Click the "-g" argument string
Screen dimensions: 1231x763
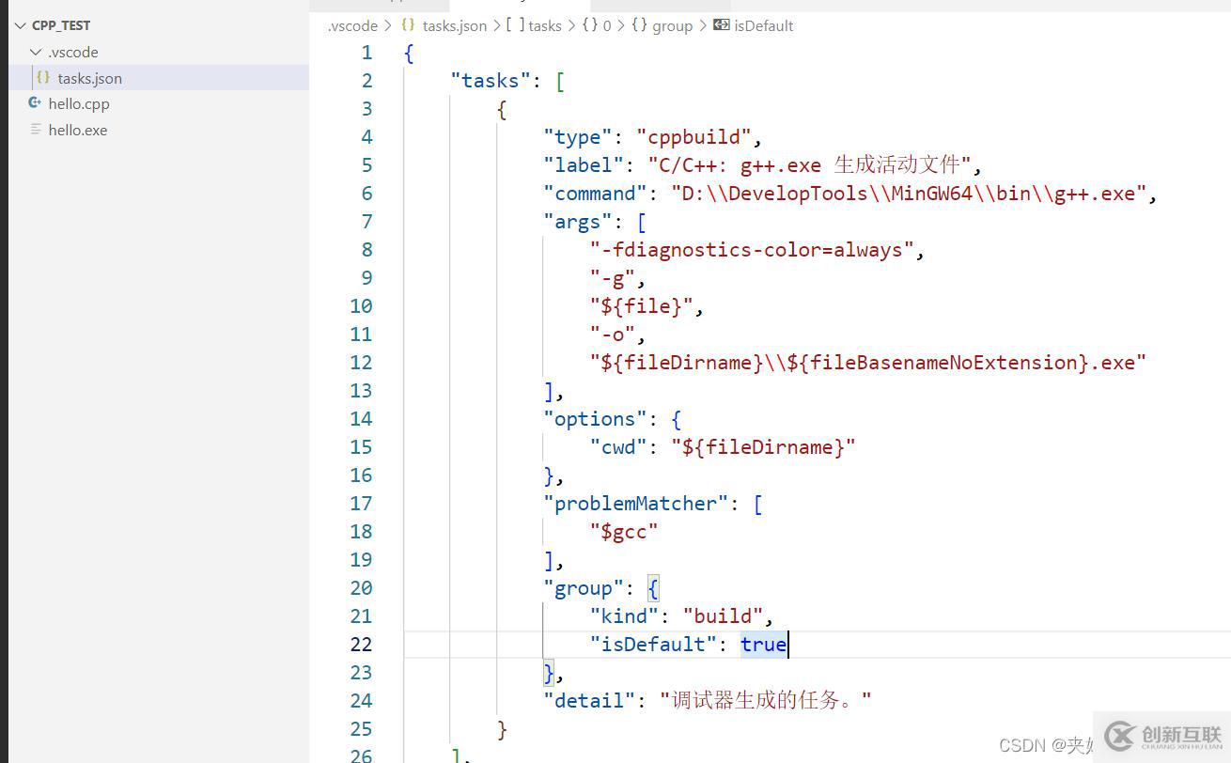tap(613, 278)
